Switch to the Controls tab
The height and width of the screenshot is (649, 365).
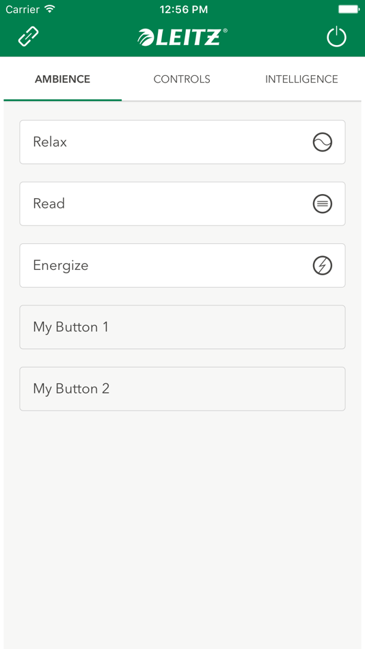point(182,79)
